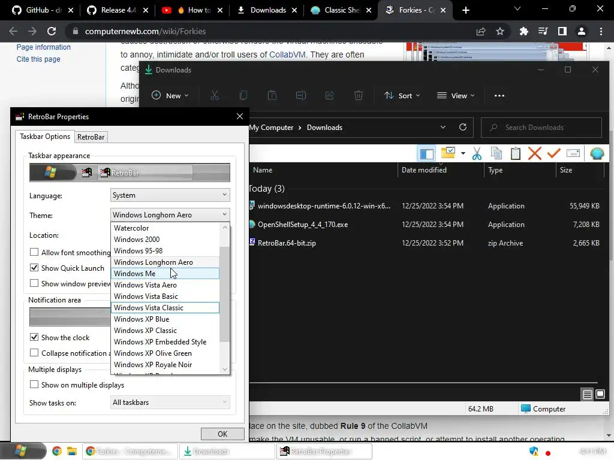Open the Cite this page link
The height and width of the screenshot is (460, 614).
point(38,59)
